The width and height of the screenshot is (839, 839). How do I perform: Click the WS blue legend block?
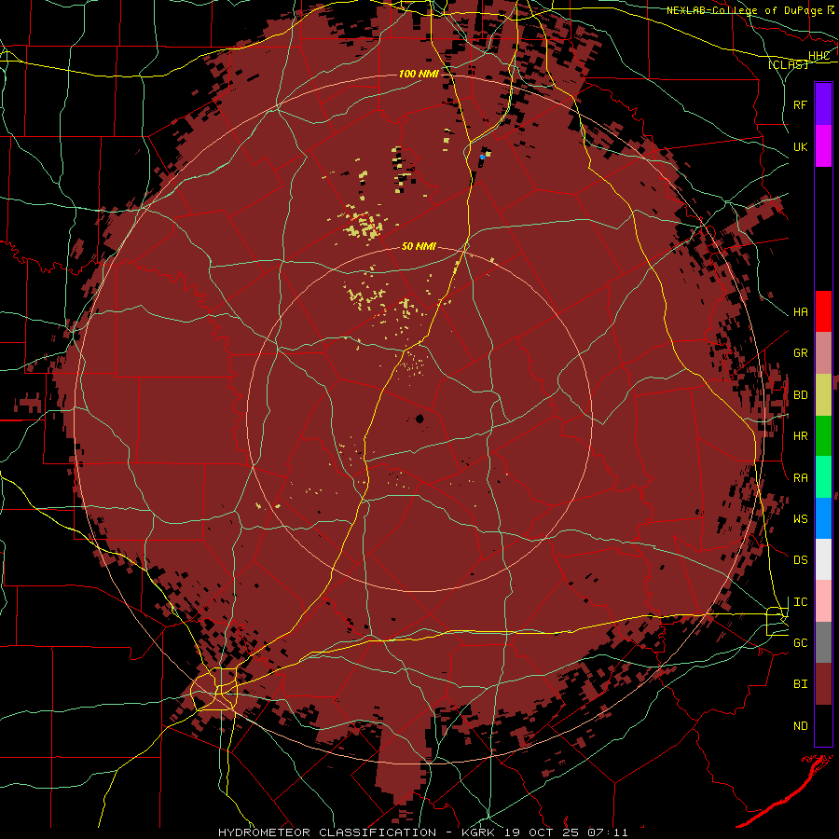click(823, 518)
